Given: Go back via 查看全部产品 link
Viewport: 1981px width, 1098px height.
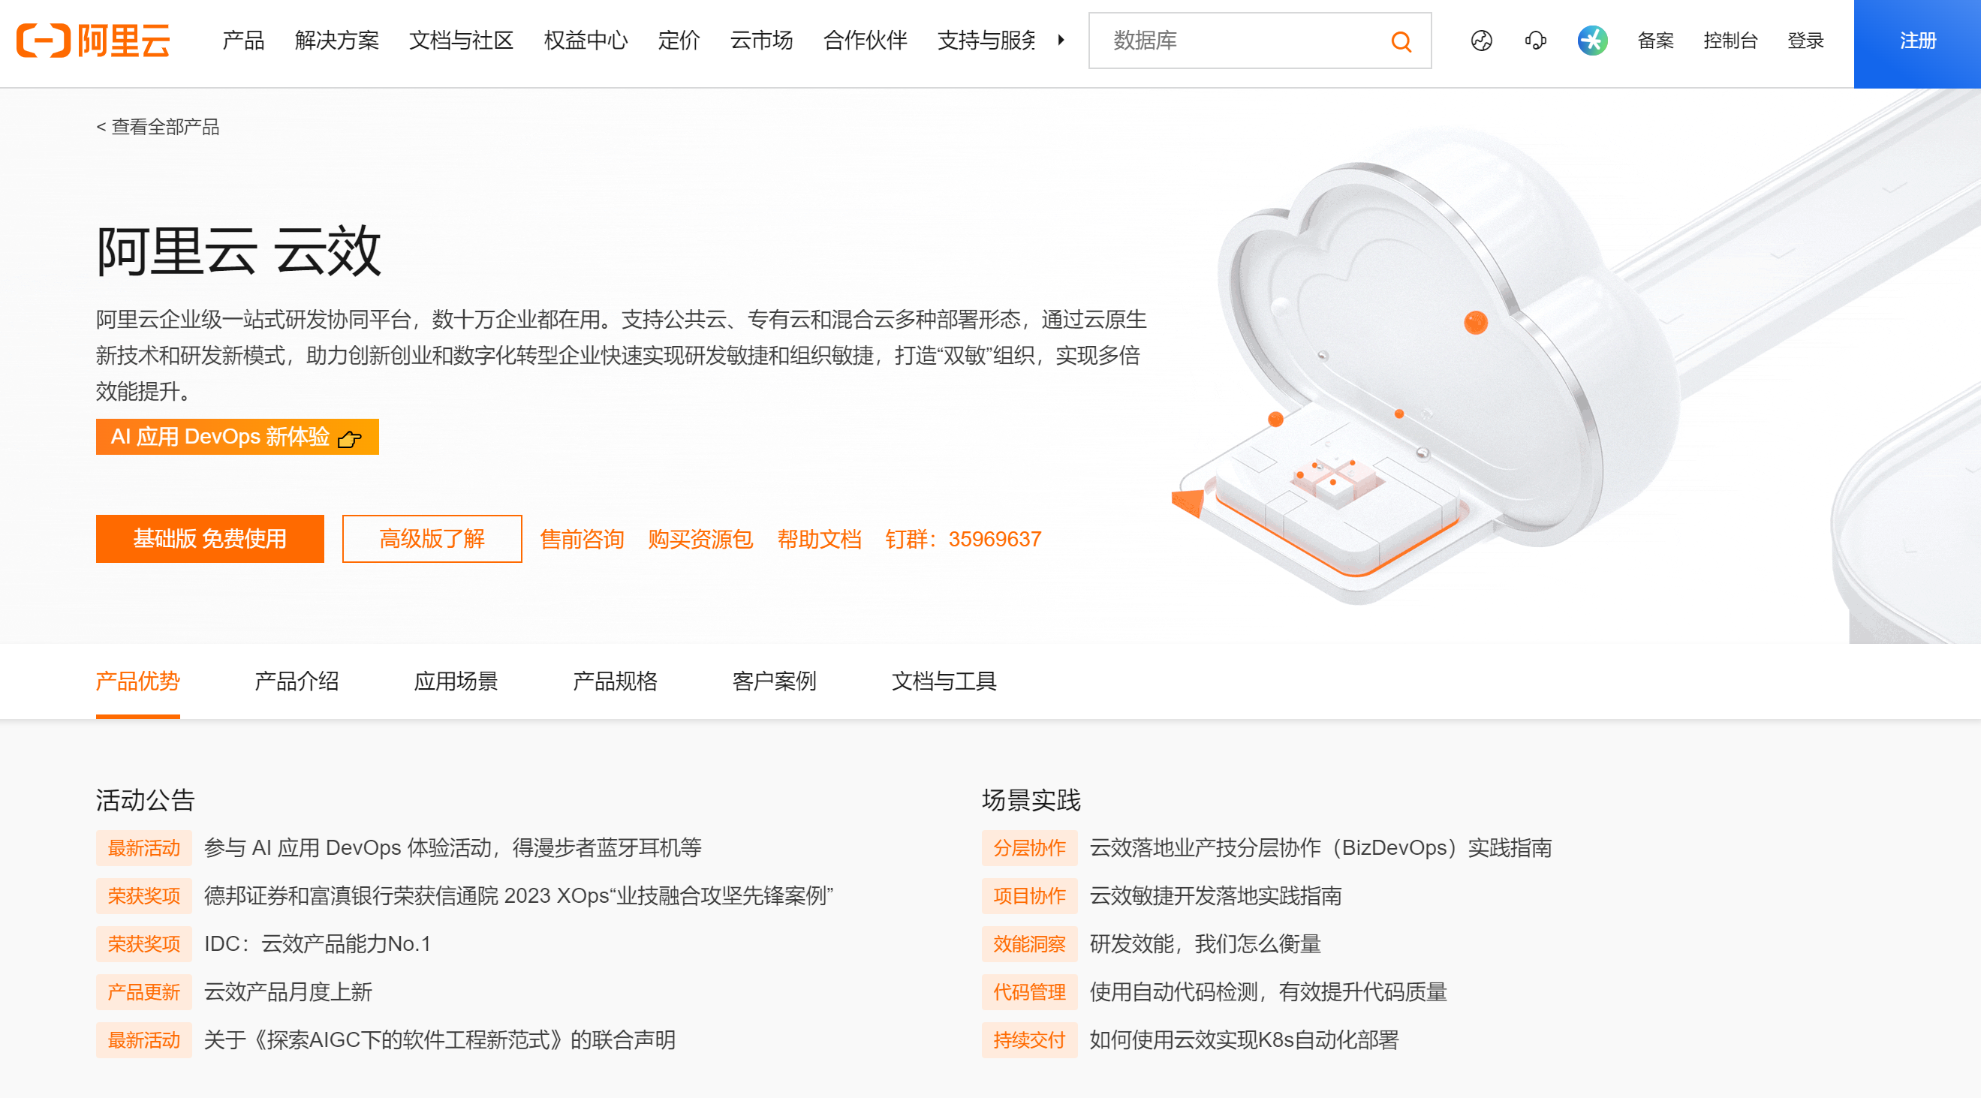Looking at the screenshot, I should click(158, 127).
